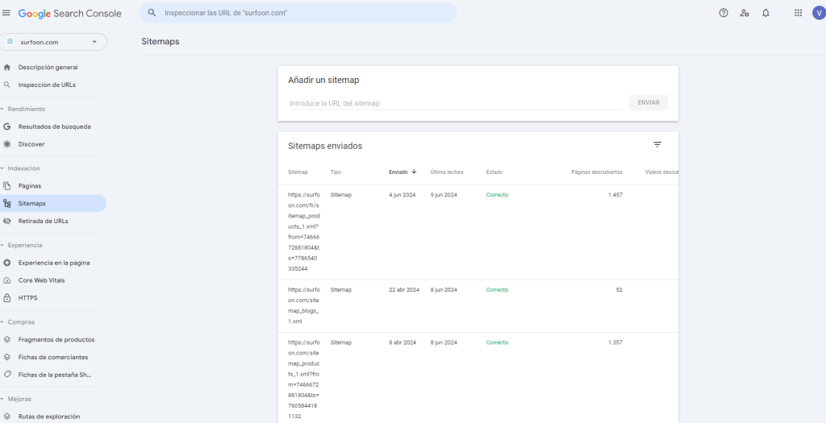Click the sitemap URL input field
Screen dimensions: 826x423
(455, 103)
